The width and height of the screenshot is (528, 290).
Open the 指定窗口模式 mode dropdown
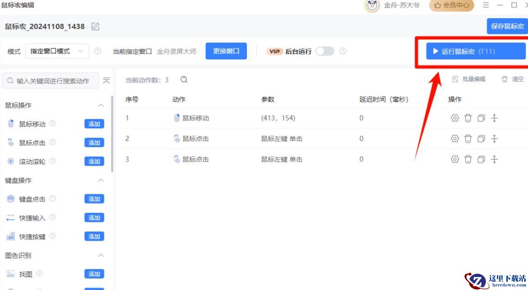(x=57, y=51)
